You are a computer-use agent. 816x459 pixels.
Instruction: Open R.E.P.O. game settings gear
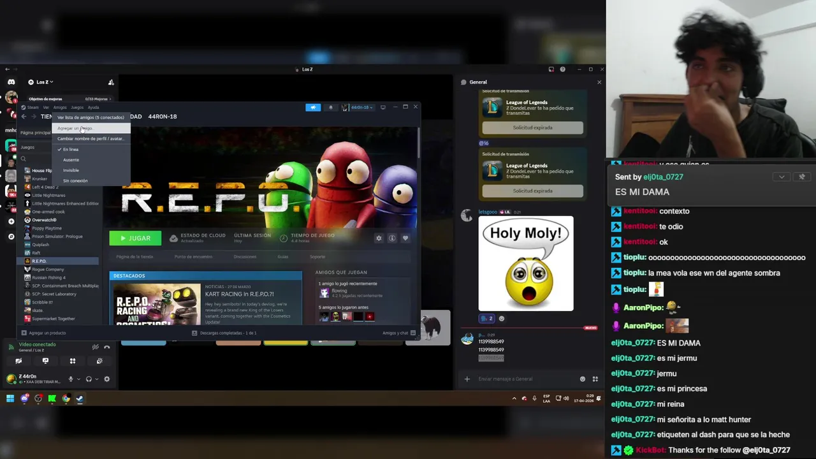click(x=379, y=238)
